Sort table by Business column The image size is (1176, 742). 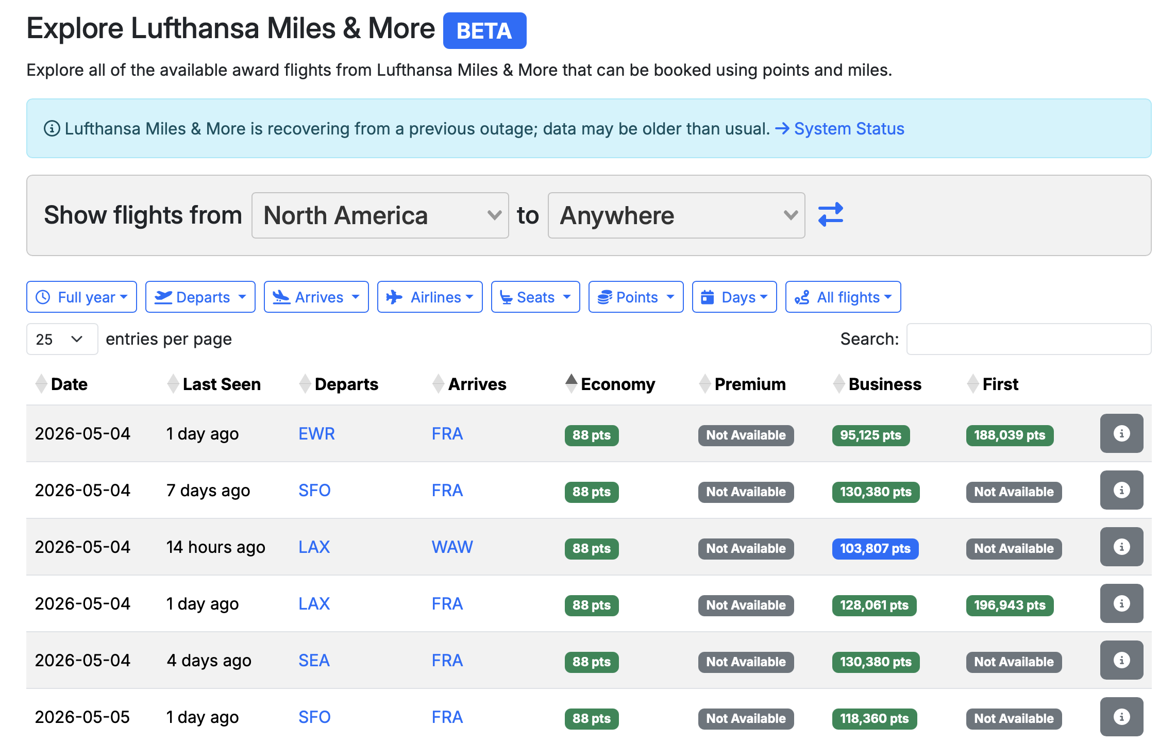[x=877, y=384]
